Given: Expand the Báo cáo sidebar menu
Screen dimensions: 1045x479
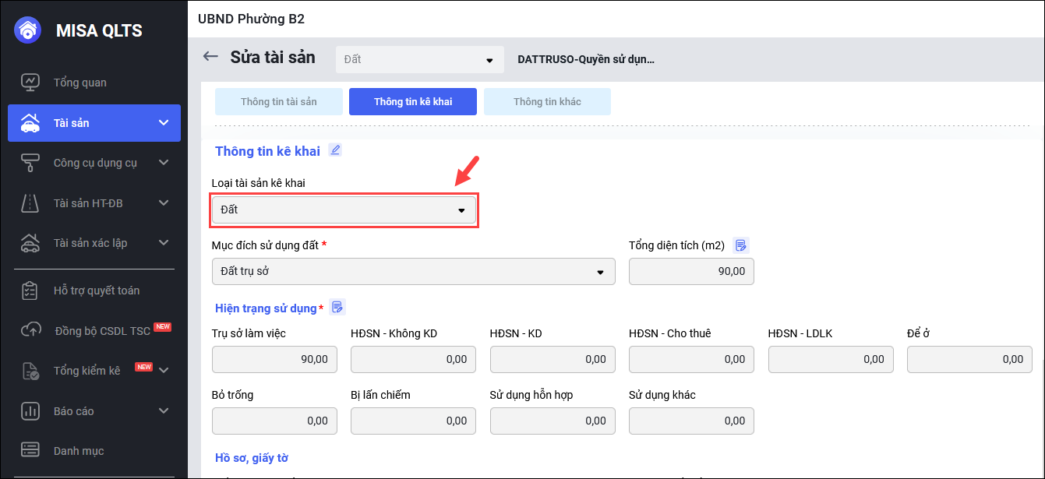Looking at the screenshot, I should [x=163, y=410].
